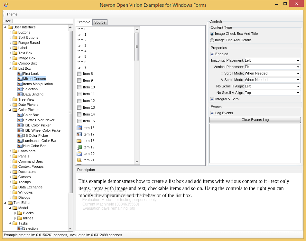Check the checkbox on Item 12
Screen dimensions: 306x241
point(79,101)
